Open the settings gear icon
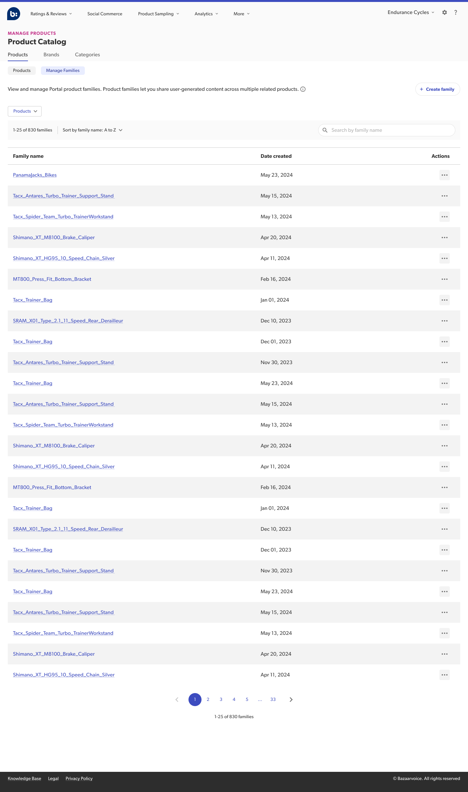 [445, 12]
